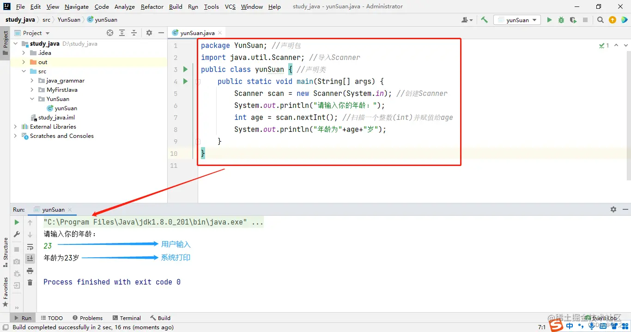The height and width of the screenshot is (332, 631).
Task: Click Run panel stop square icon
Action: [x=17, y=249]
